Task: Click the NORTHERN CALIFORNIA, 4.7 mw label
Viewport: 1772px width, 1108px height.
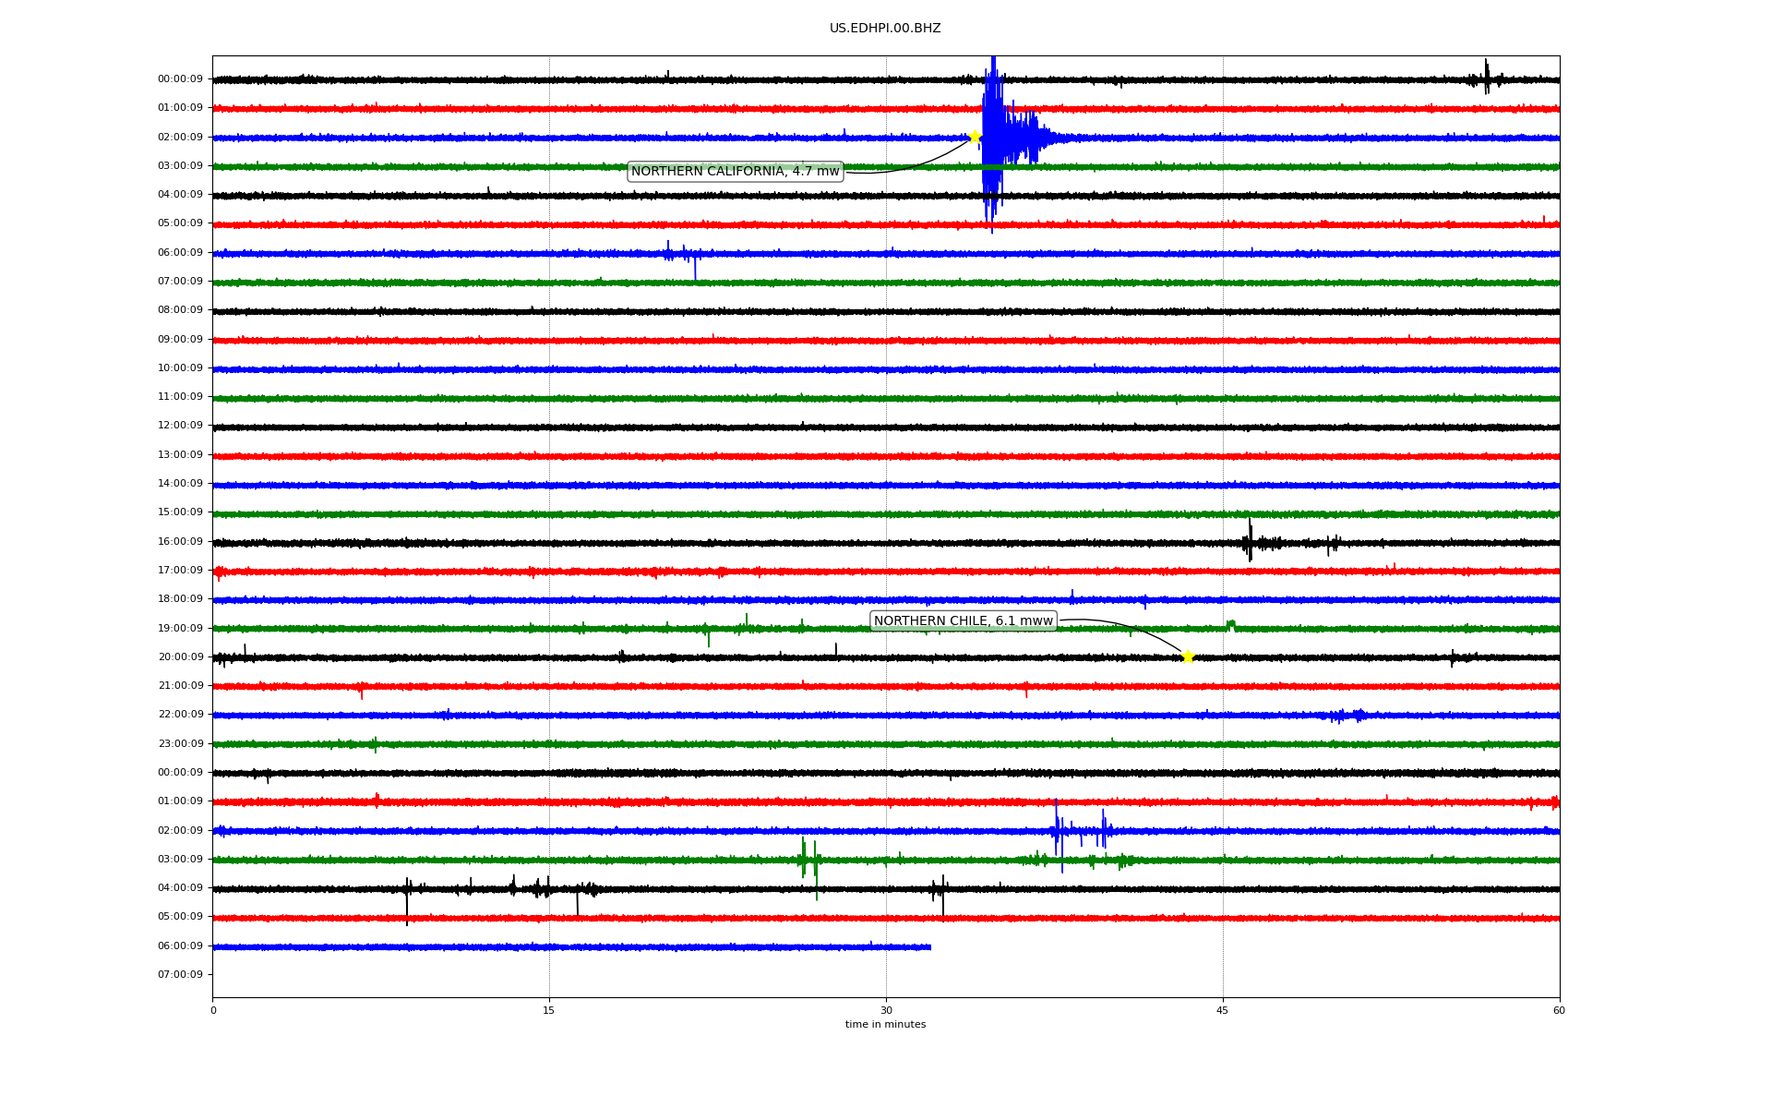Action: pyautogui.click(x=735, y=172)
